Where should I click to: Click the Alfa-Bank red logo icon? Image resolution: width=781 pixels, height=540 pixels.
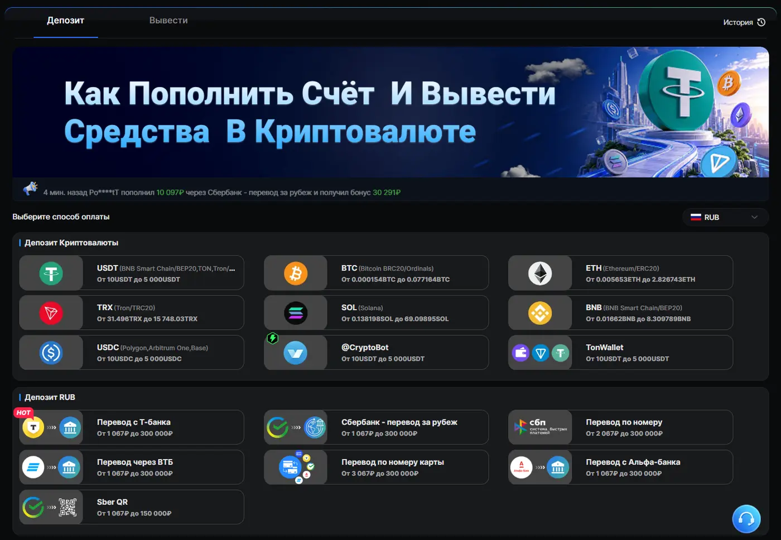[x=522, y=467]
